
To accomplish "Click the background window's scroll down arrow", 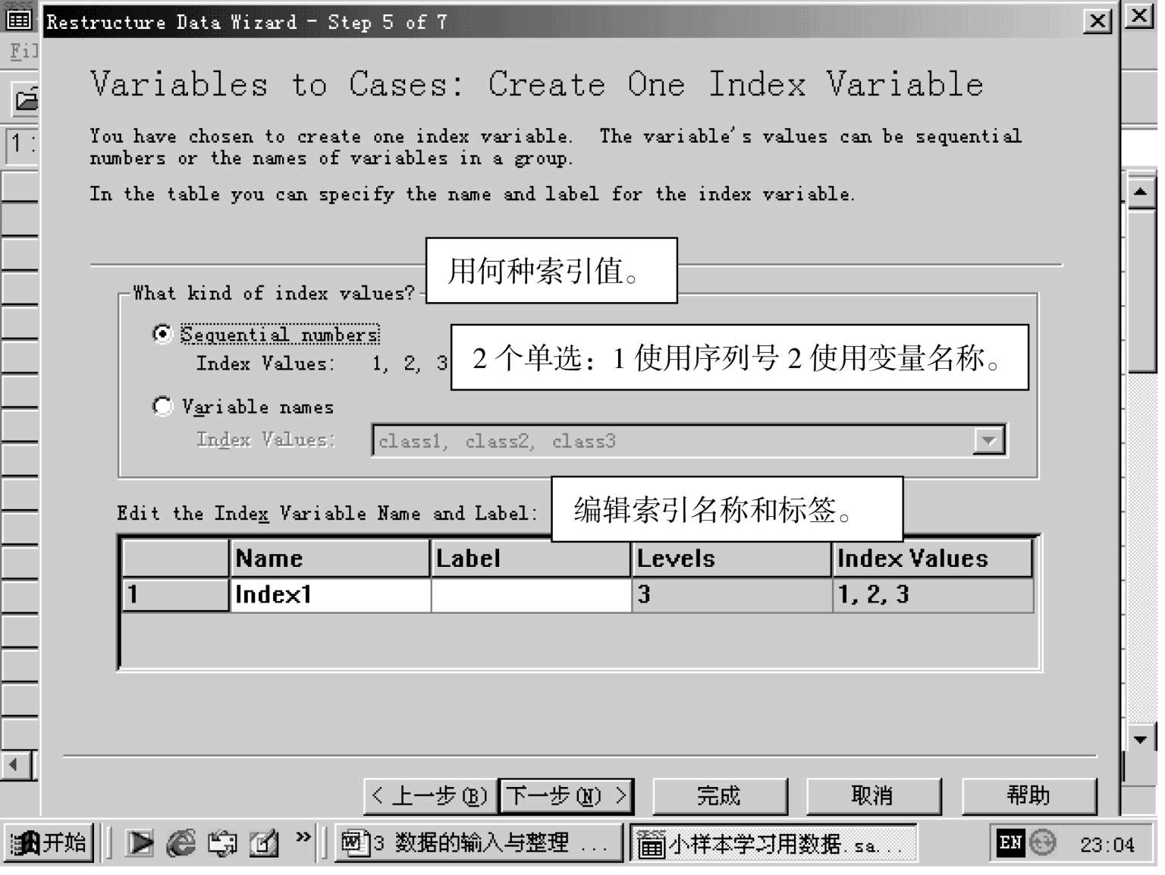I will click(1141, 738).
